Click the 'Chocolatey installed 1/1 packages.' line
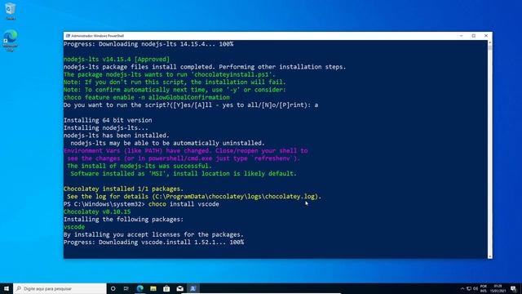The height and width of the screenshot is (294, 522). [x=123, y=189]
